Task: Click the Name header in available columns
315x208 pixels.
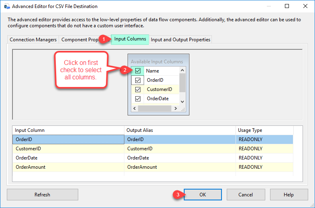Action: pos(152,71)
